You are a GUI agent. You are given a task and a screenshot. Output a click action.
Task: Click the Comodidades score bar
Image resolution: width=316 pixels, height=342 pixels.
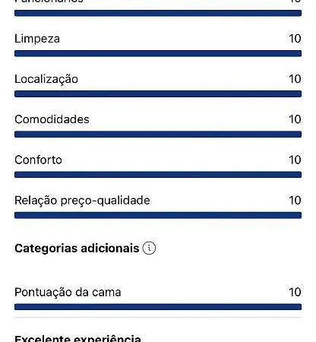pyautogui.click(x=158, y=135)
